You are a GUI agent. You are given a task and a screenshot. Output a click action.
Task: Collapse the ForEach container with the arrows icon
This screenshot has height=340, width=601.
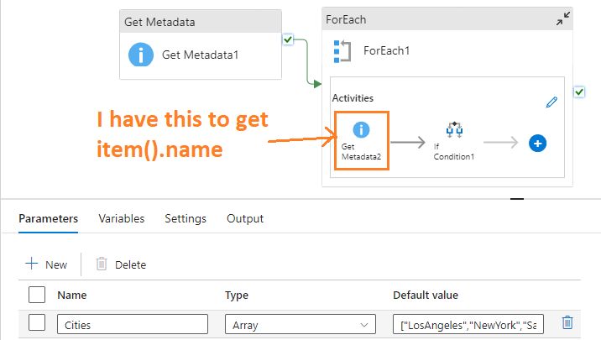tap(563, 18)
